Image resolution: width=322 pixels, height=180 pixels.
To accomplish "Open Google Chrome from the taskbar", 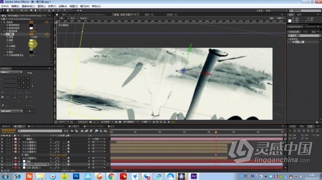I will coord(111,176).
